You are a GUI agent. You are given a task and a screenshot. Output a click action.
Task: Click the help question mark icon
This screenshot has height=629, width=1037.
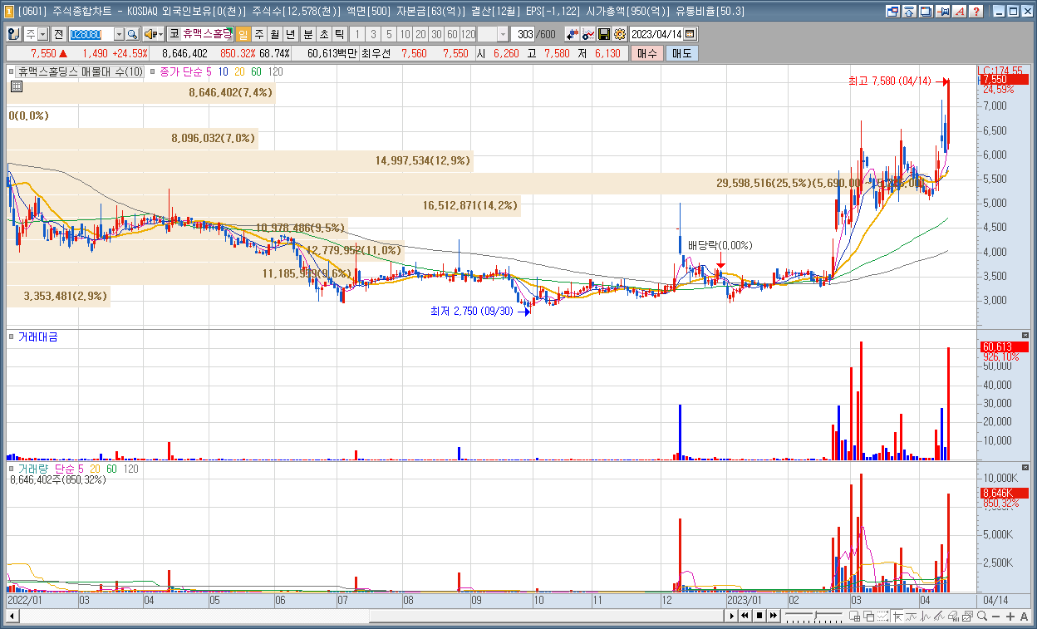[976, 12]
